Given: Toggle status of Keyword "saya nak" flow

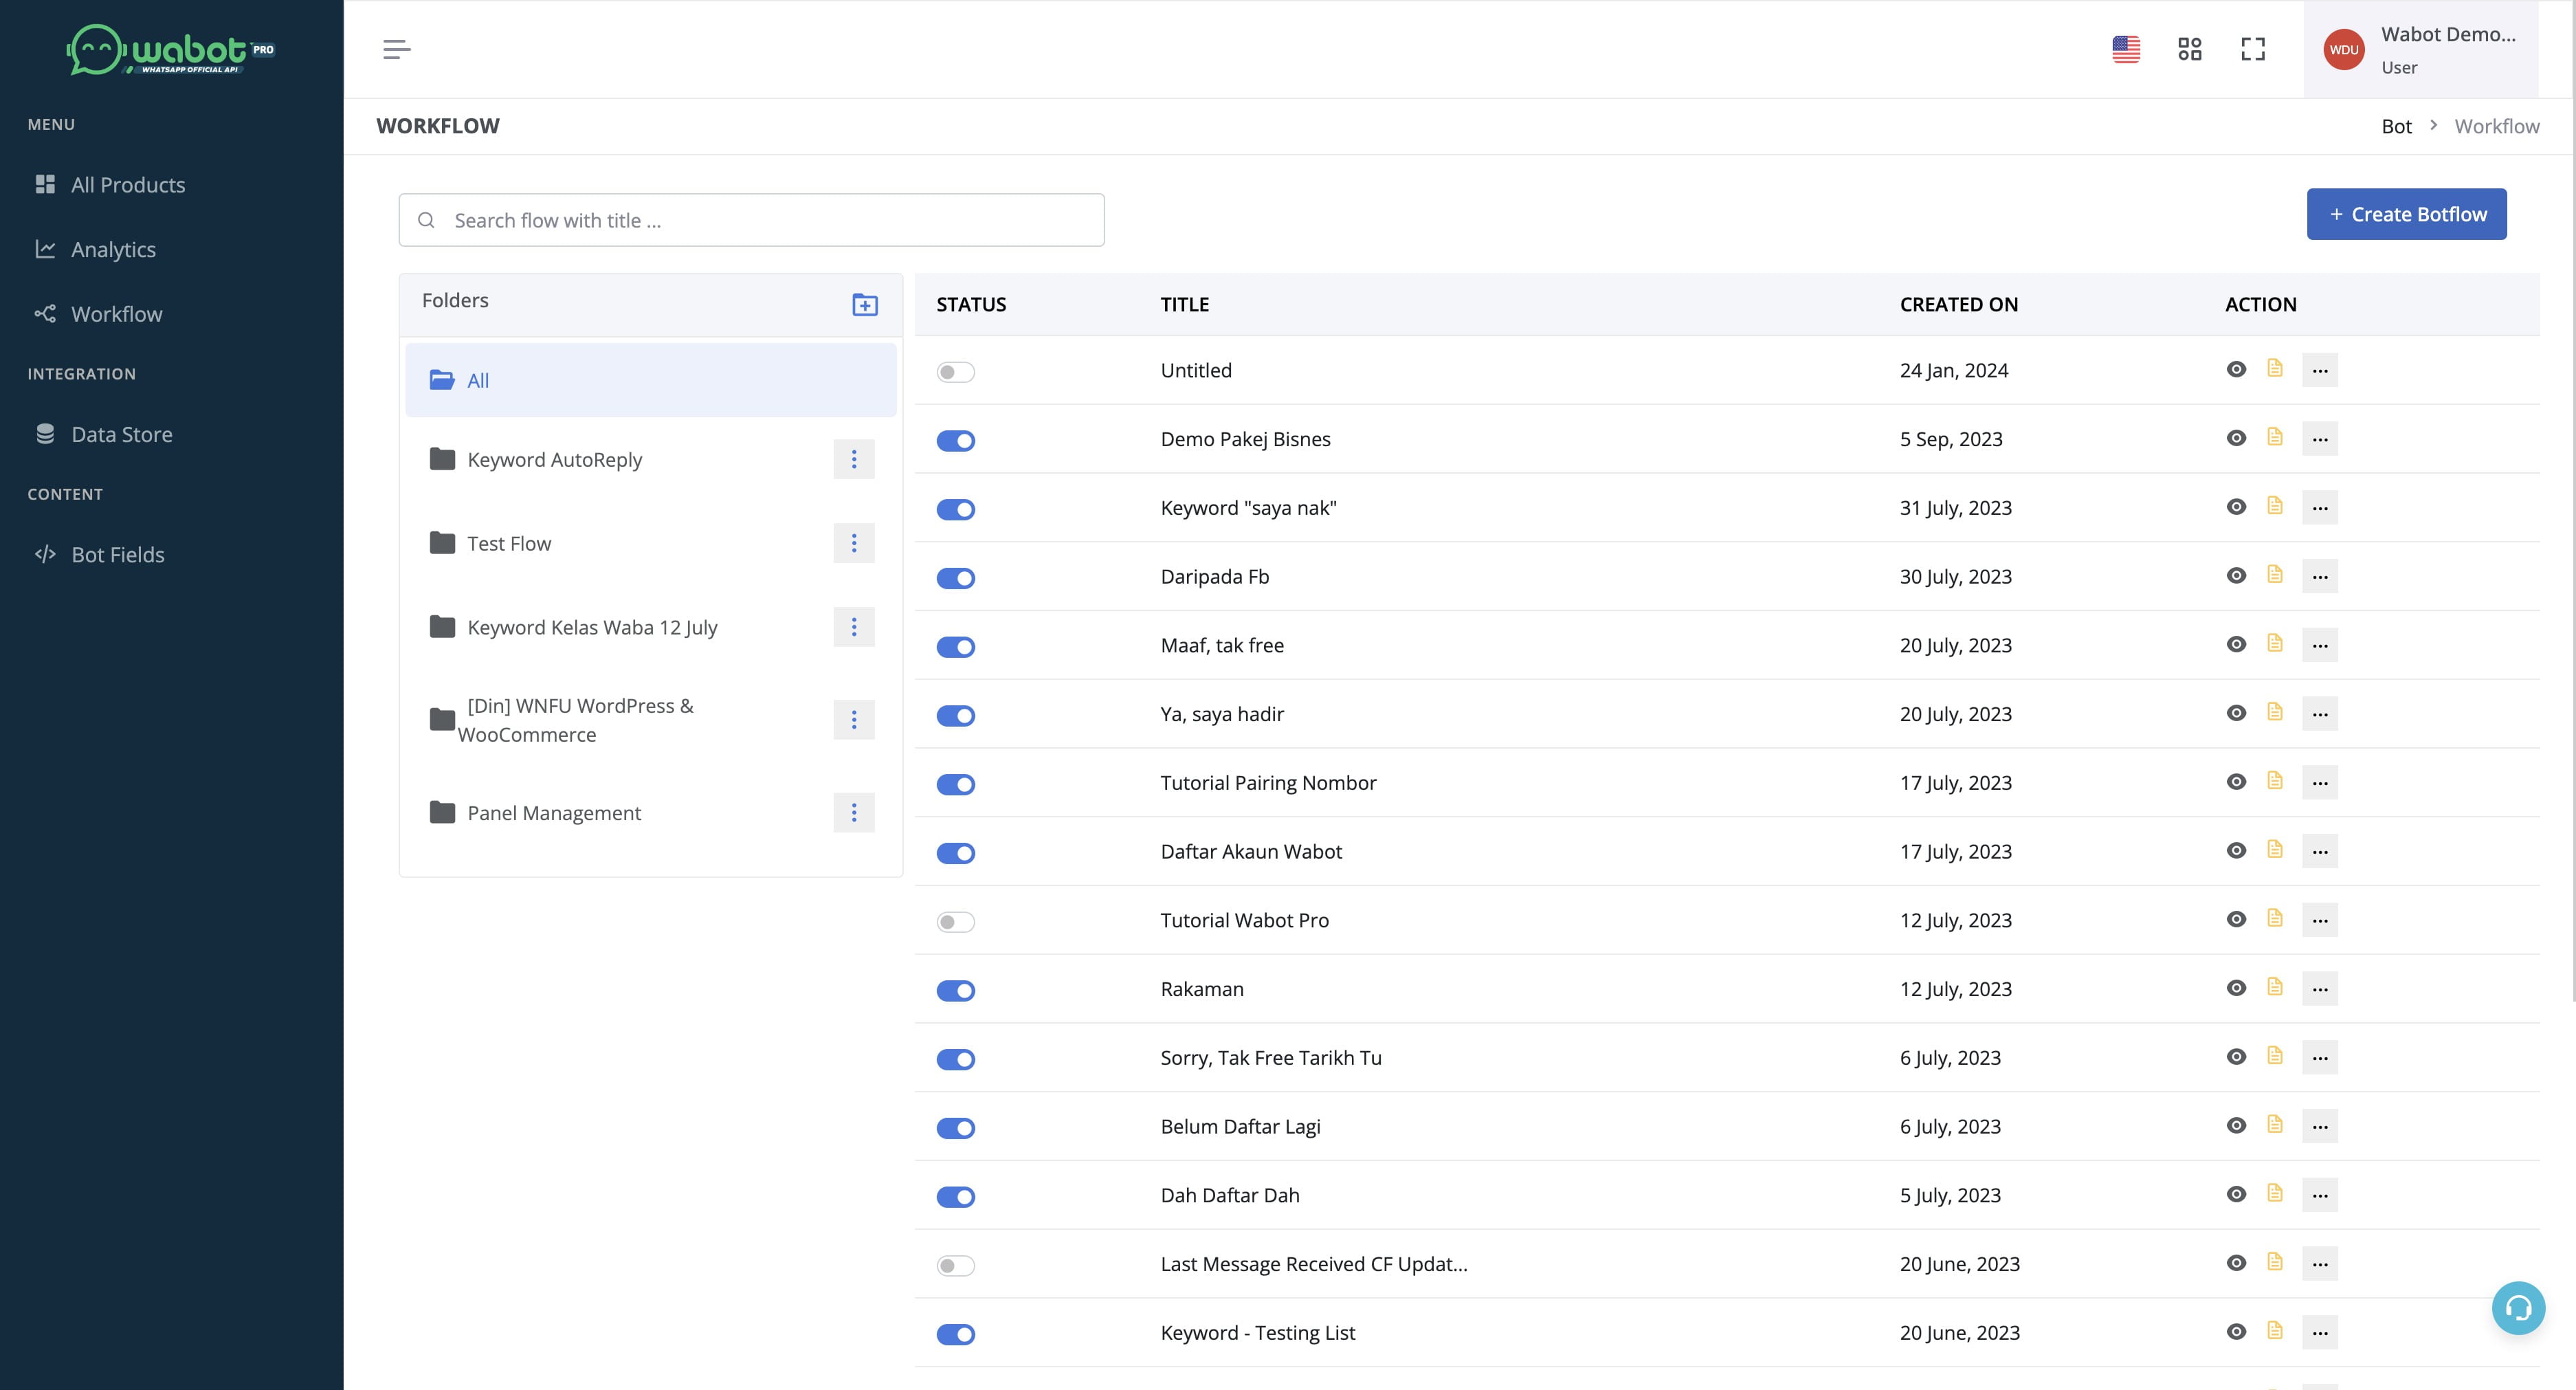Looking at the screenshot, I should click(955, 510).
